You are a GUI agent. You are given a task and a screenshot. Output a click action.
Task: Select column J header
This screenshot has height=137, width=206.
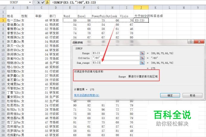click(141, 8)
